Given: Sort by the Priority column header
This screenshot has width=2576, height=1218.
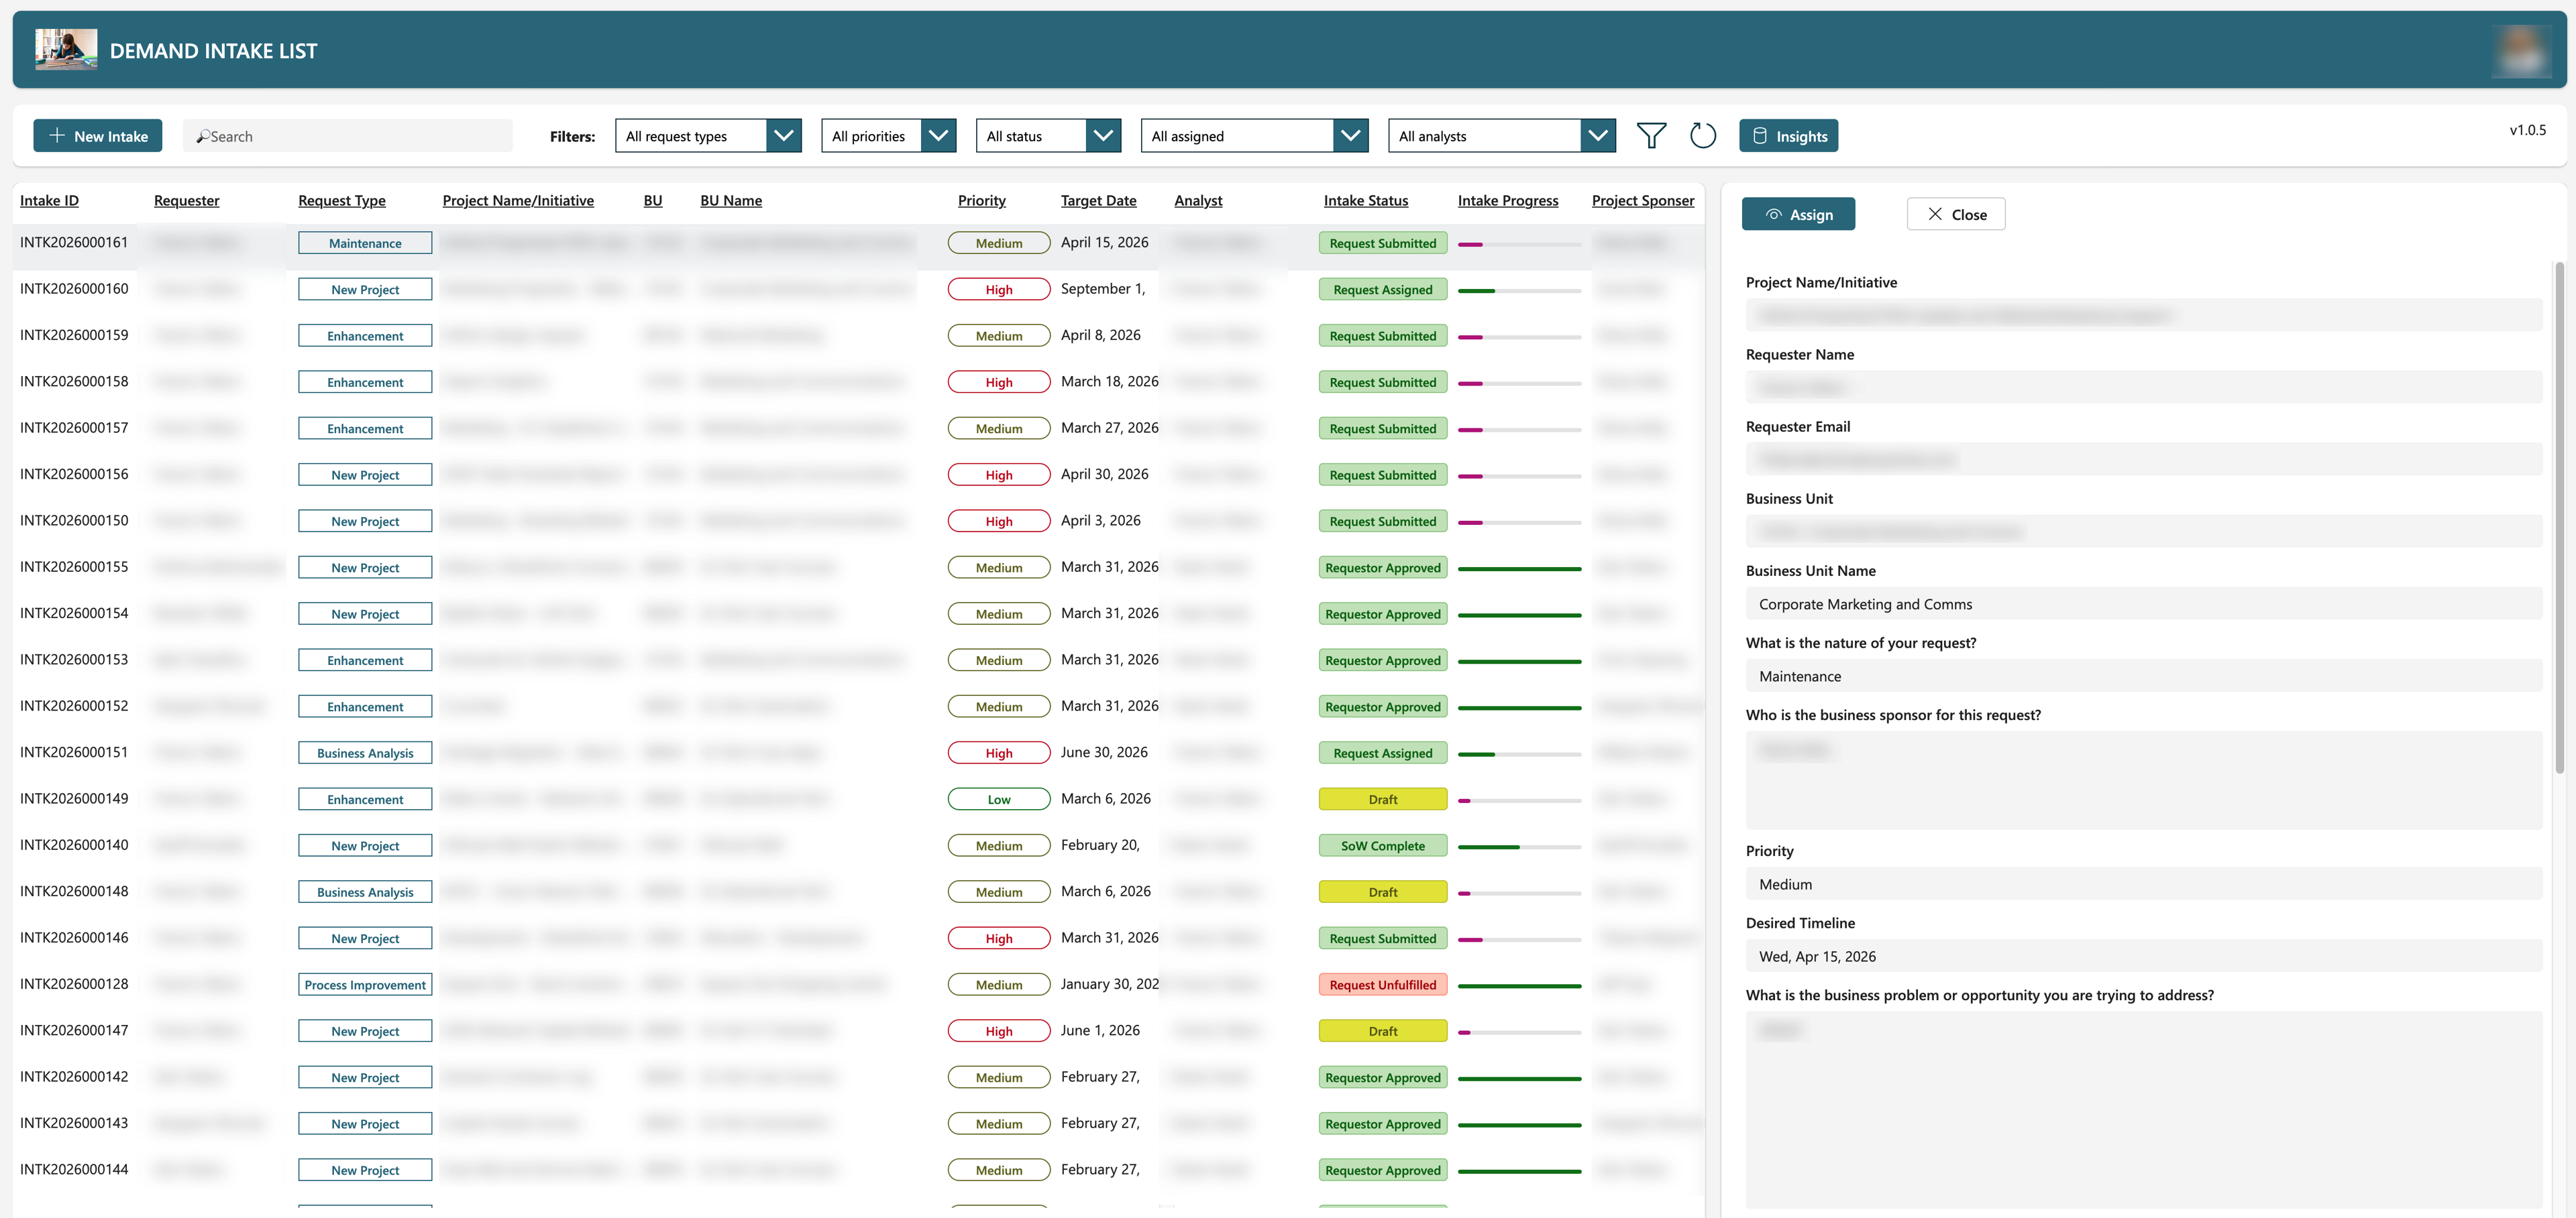Looking at the screenshot, I should click(981, 200).
